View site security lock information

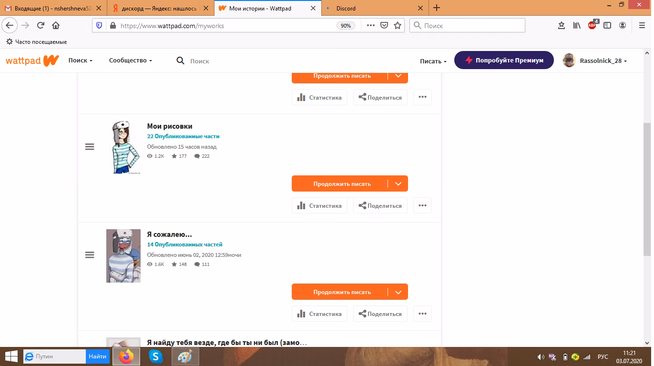[112, 26]
